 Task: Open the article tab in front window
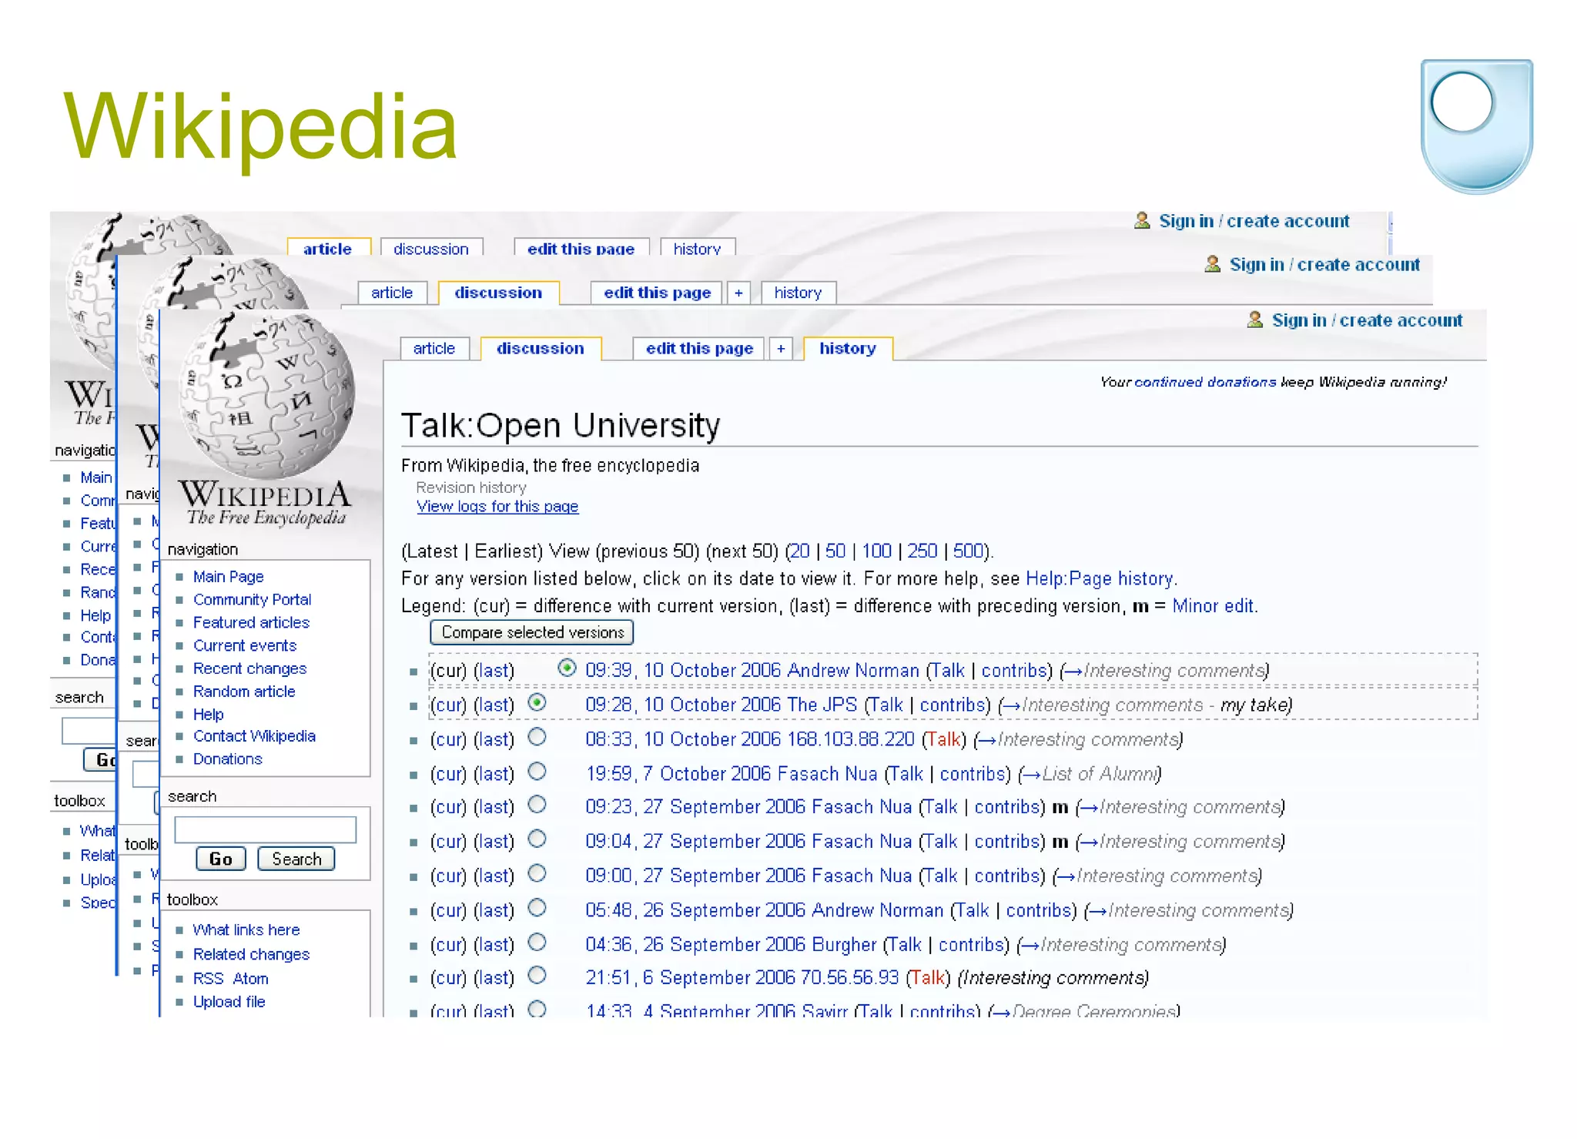pyautogui.click(x=434, y=348)
